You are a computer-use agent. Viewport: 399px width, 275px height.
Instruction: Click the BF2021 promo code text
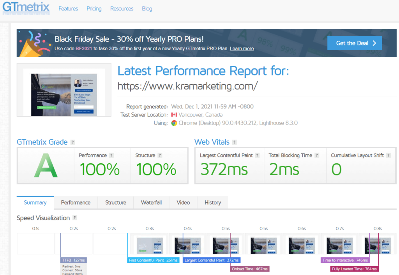point(84,49)
